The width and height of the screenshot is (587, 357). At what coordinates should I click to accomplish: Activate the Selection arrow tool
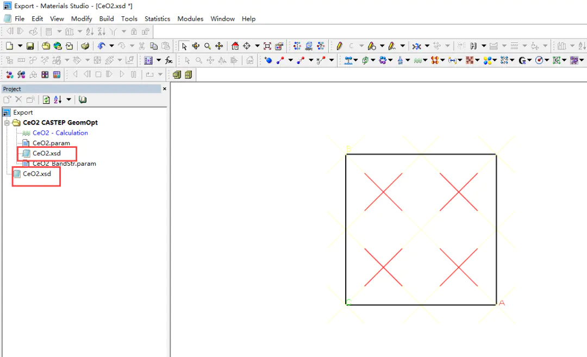tap(184, 46)
